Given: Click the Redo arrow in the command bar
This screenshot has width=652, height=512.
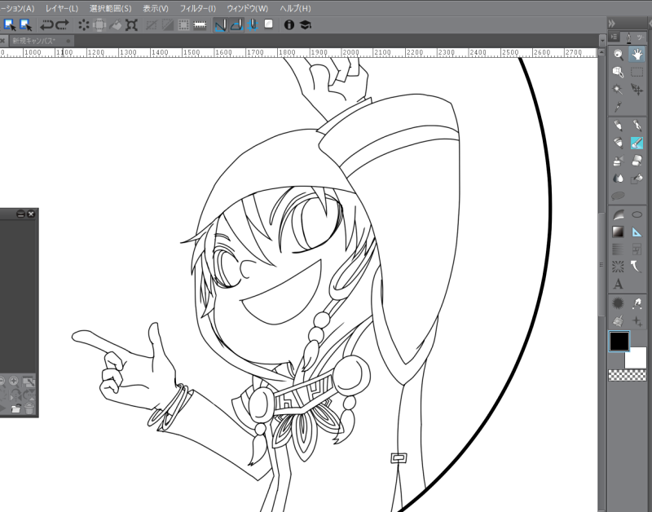Looking at the screenshot, I should click(63, 25).
